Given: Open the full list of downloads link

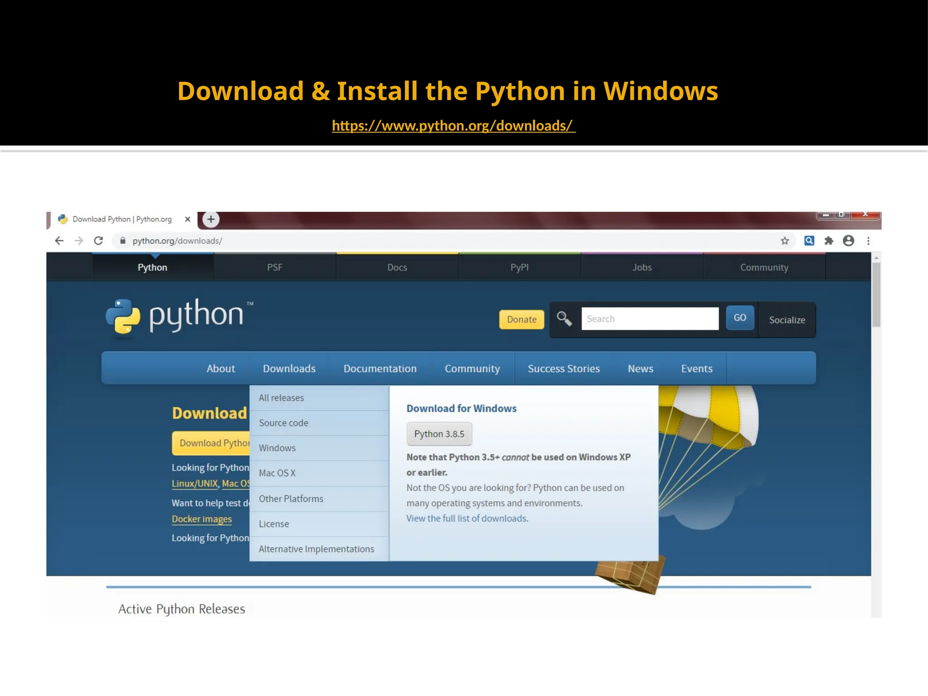Looking at the screenshot, I should [467, 518].
